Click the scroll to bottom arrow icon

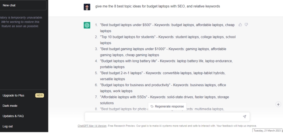[x=278, y=104]
